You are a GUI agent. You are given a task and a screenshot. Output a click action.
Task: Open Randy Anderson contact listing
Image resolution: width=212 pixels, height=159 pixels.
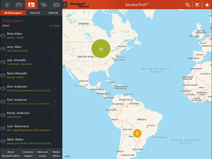coord(31,115)
